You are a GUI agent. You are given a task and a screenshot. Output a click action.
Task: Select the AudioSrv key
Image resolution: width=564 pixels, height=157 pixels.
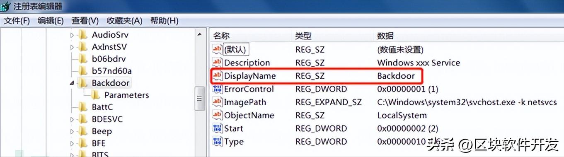[x=110, y=35]
